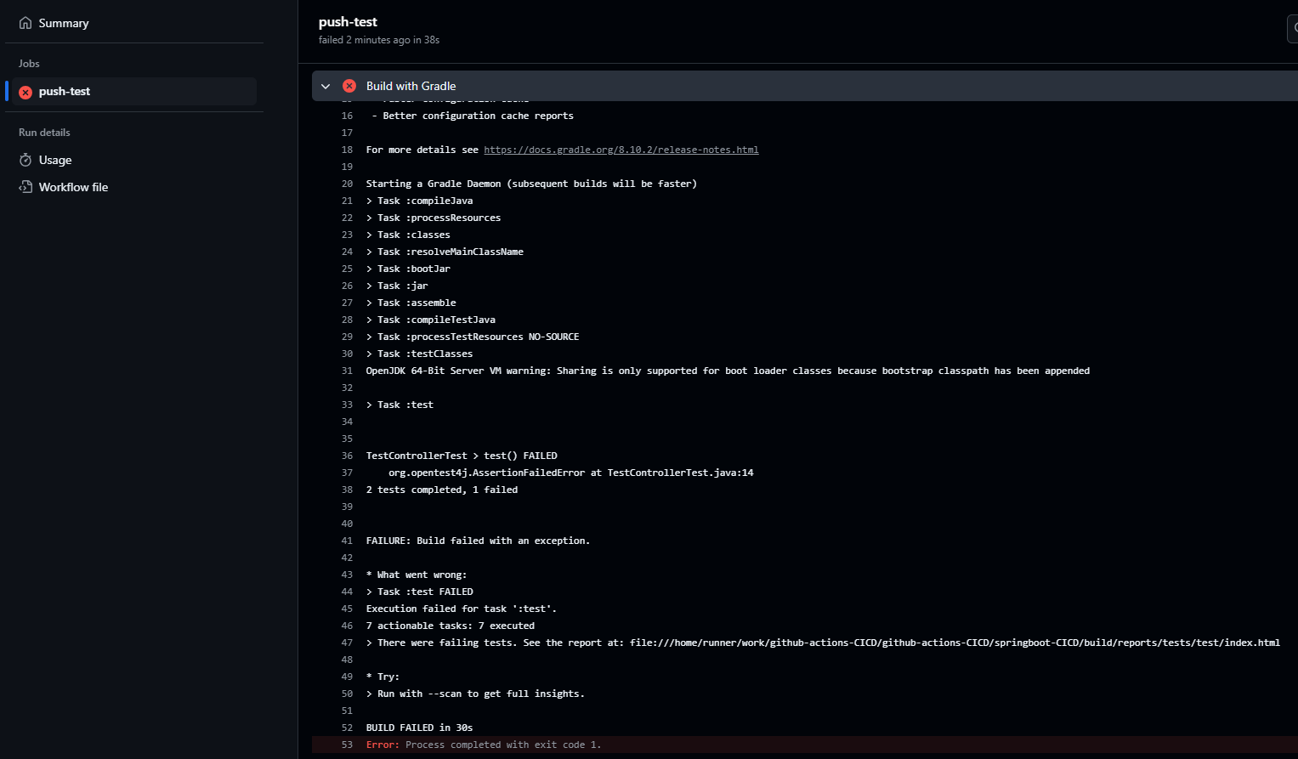Expand the Task :assemble log group
Viewport: 1298px width, 759px height.
coord(369,303)
